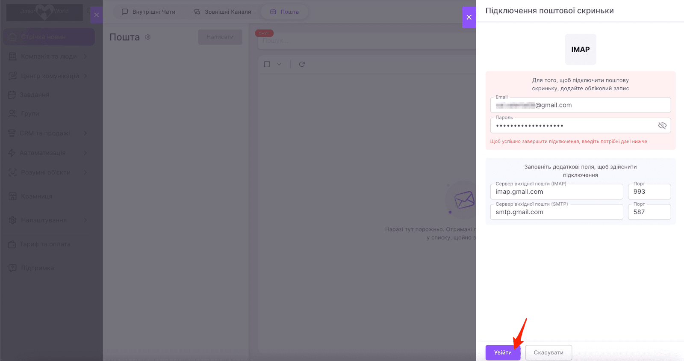Open Компанія та люди menu item

(x=49, y=56)
